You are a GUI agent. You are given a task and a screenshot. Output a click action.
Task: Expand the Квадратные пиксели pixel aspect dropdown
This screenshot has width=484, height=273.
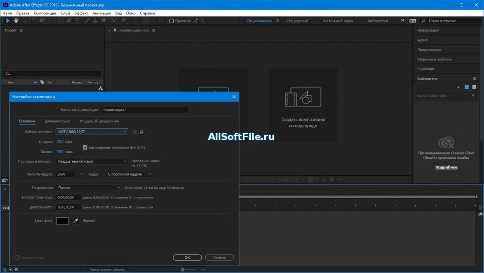coord(91,161)
